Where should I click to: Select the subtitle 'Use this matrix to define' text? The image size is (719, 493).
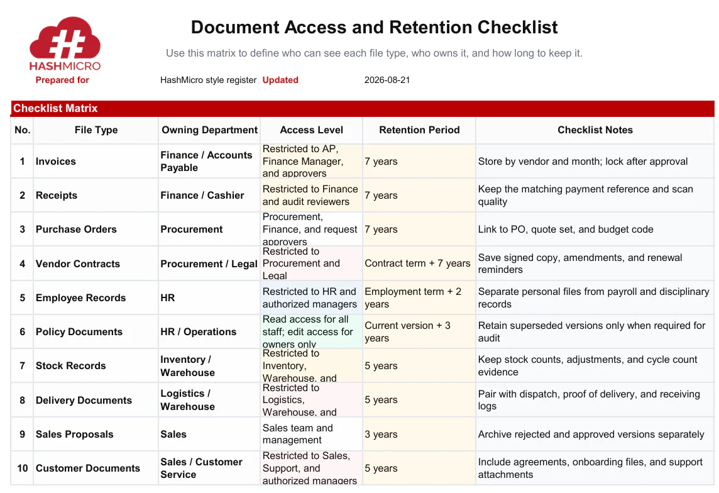pyautogui.click(x=374, y=53)
